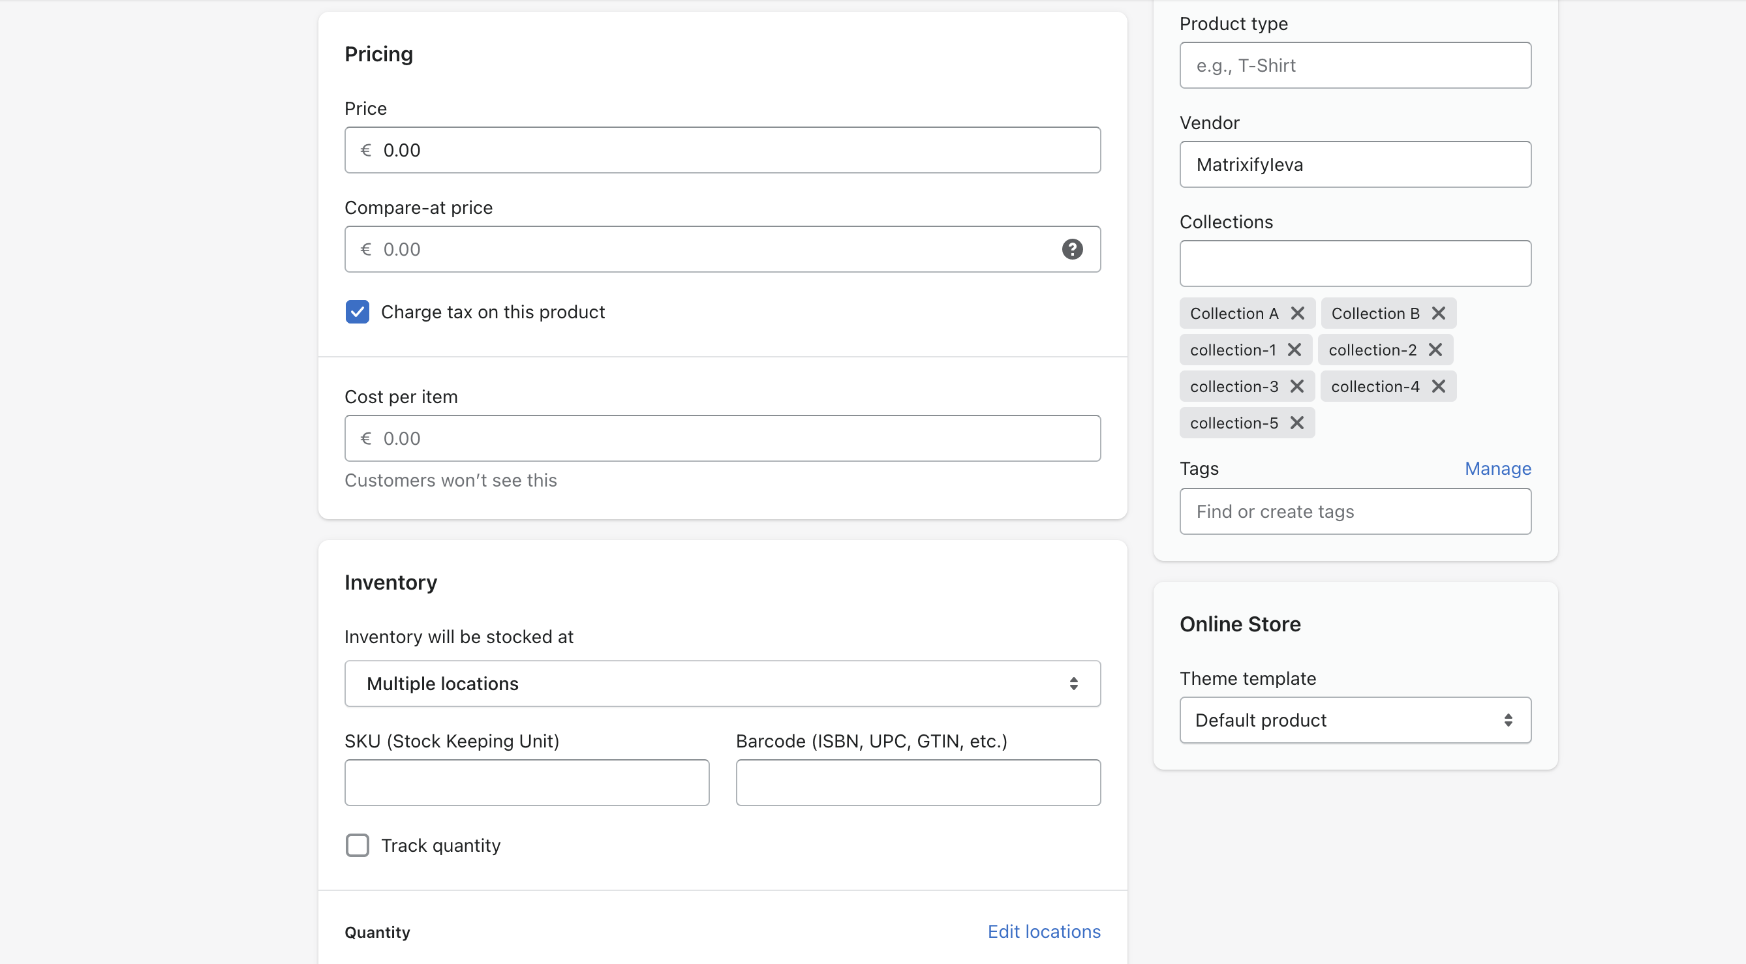Focus the Price input field
The height and width of the screenshot is (964, 1746).
(x=722, y=150)
